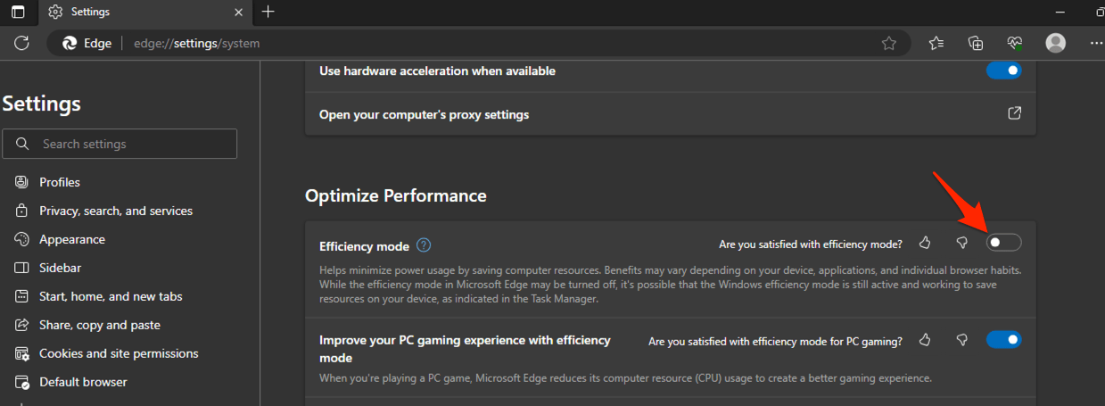Click the user profile avatar
The image size is (1105, 406).
click(x=1056, y=43)
